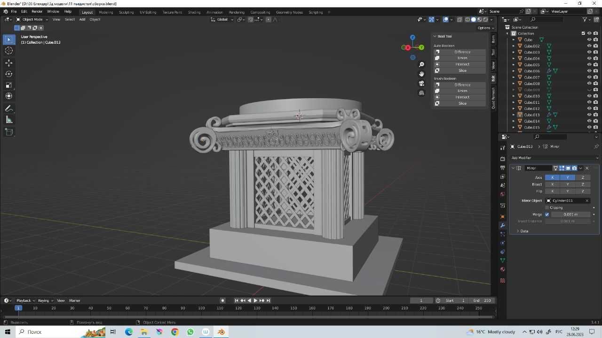
Task: Click the Blender logo icon in menu bar
Action: tap(6, 12)
